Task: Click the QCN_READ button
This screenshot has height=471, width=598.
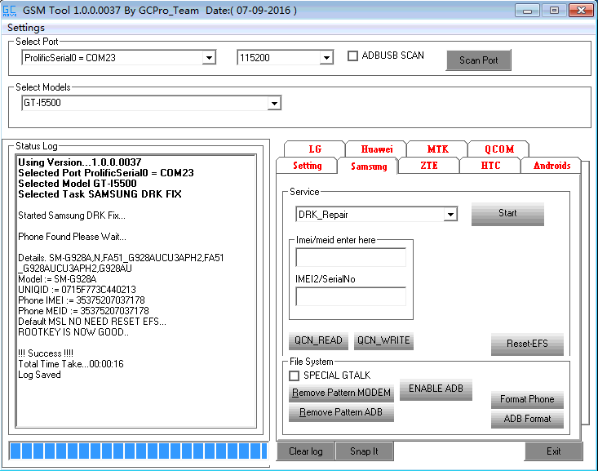Action: point(318,340)
